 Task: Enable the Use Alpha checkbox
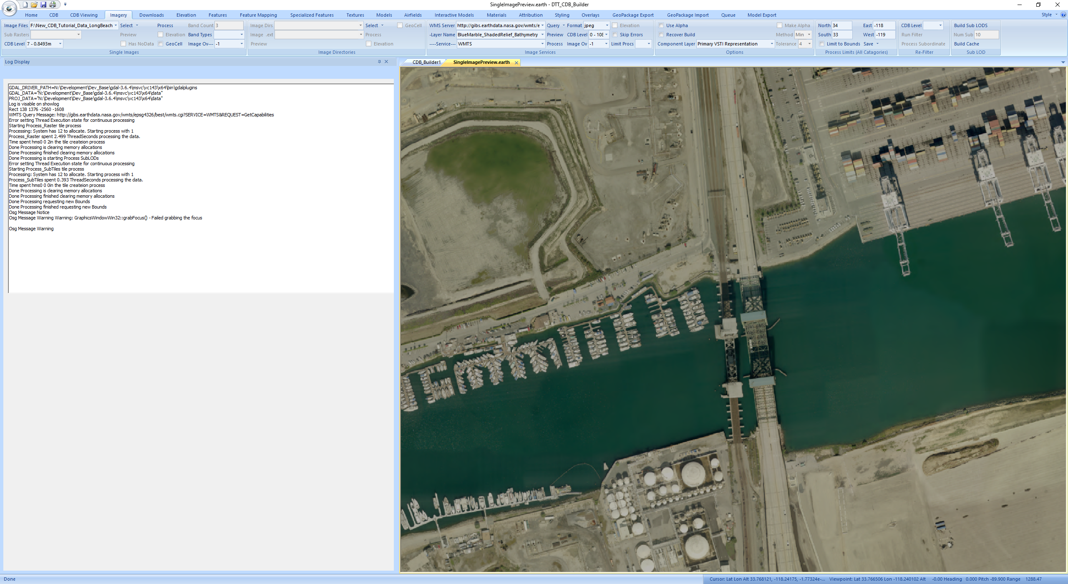tap(661, 25)
